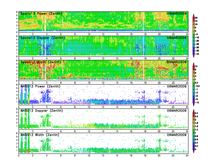Screen dimensions: 216x167
Task: Click the "Spano13 Width (Zenith)" panel title
Action: pos(41,62)
